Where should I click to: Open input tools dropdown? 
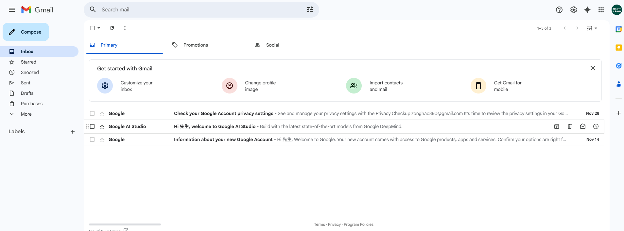pos(596,28)
